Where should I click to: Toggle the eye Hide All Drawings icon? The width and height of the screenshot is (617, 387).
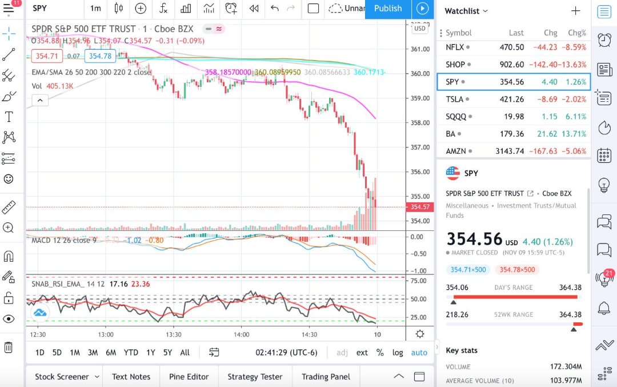click(x=9, y=318)
